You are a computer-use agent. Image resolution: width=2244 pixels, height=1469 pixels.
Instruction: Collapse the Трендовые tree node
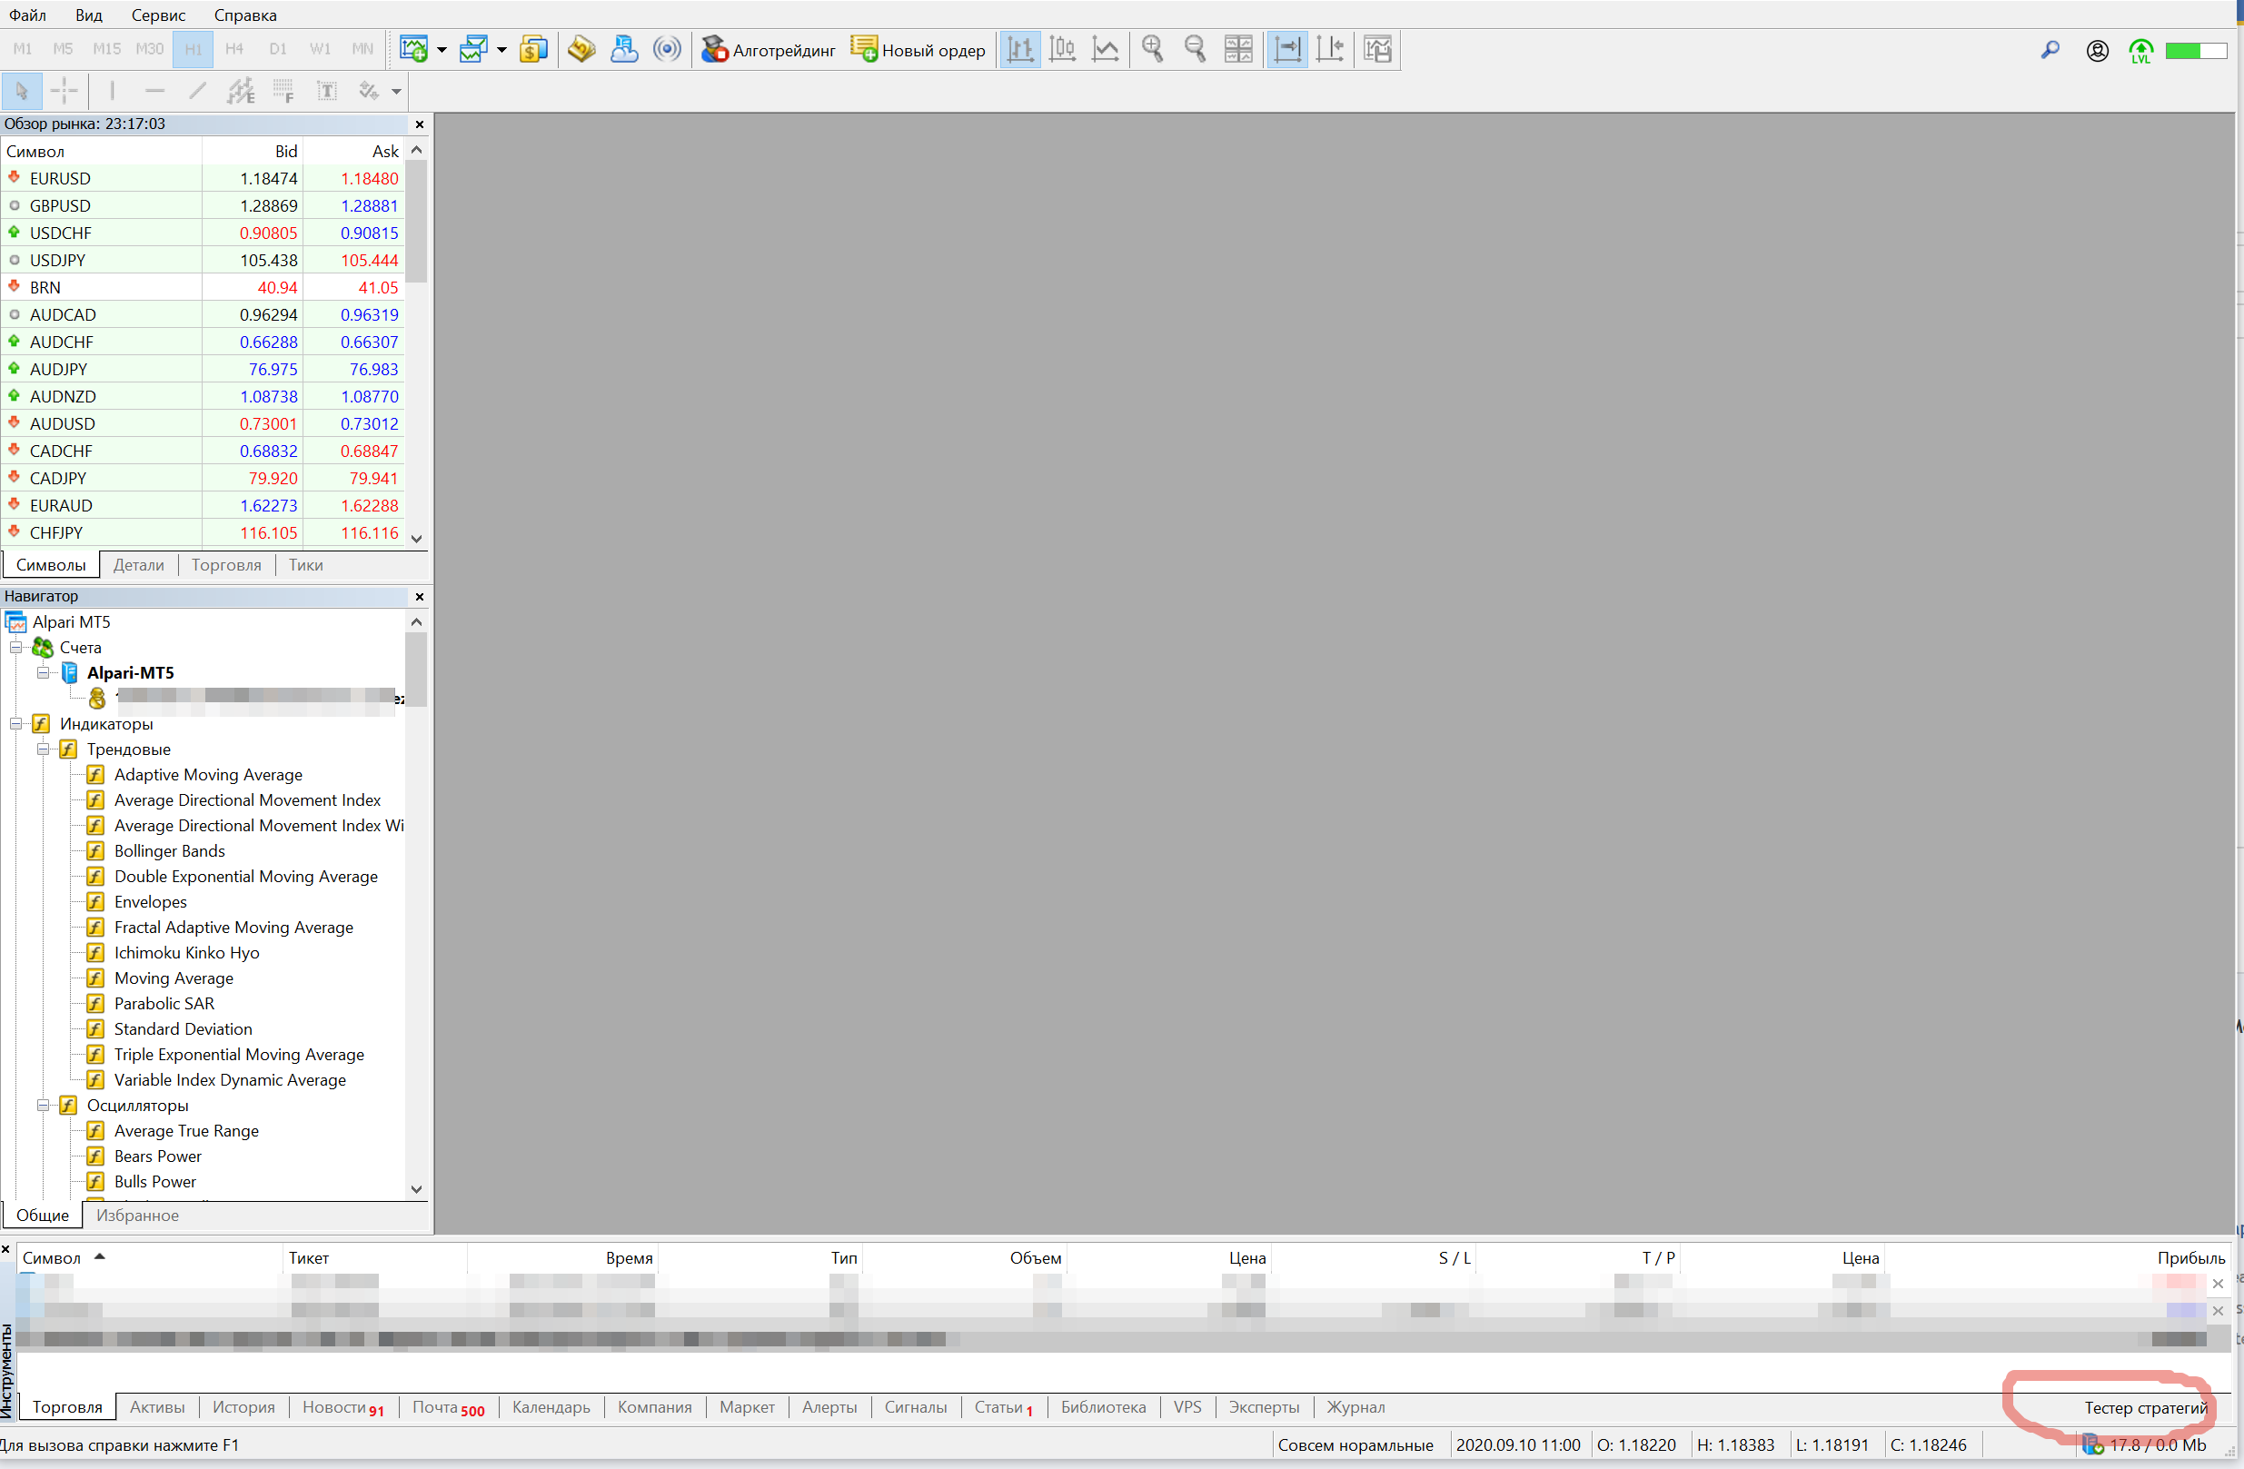(x=44, y=749)
